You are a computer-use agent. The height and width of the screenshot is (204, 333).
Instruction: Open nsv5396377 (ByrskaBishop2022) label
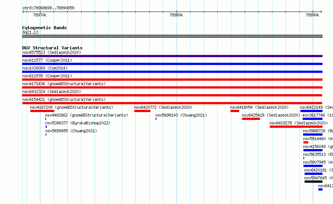[78, 123]
